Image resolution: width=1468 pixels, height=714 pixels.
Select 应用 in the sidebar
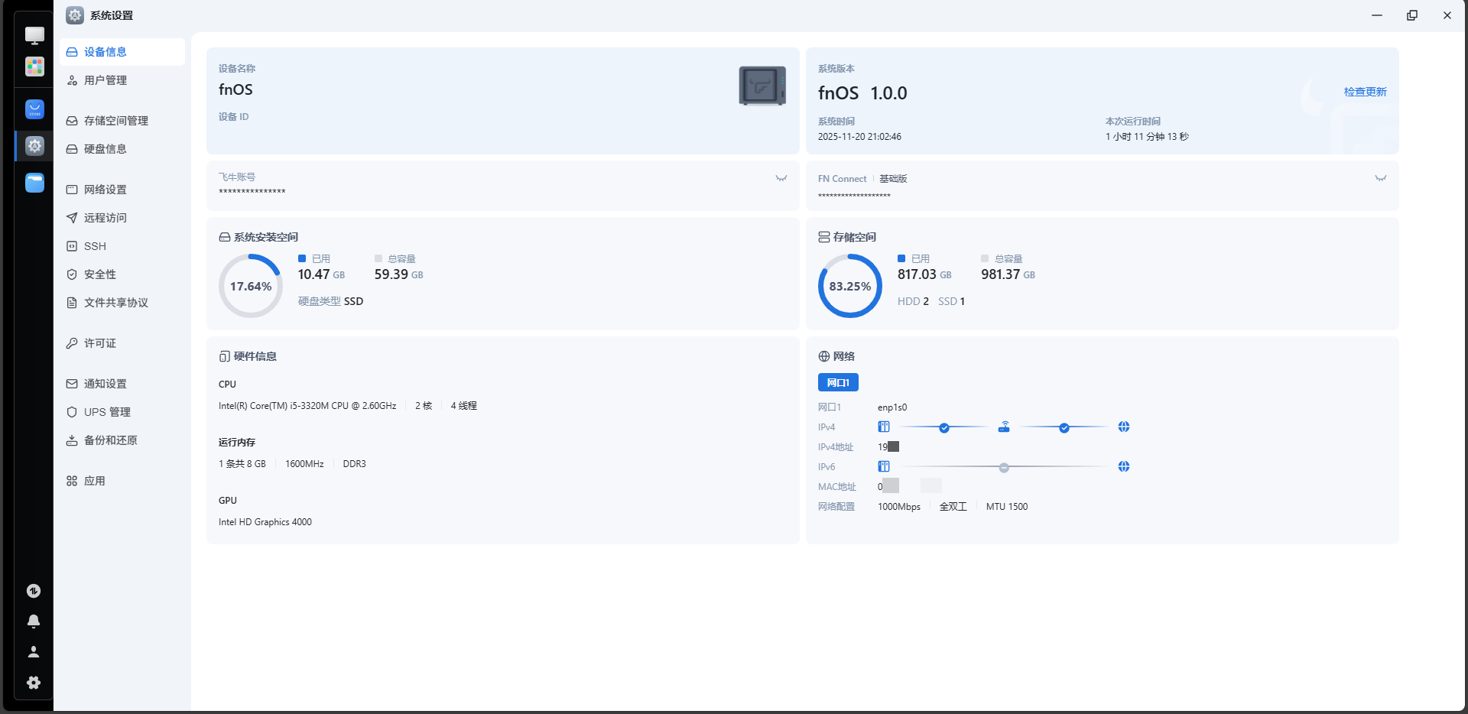tap(122, 481)
